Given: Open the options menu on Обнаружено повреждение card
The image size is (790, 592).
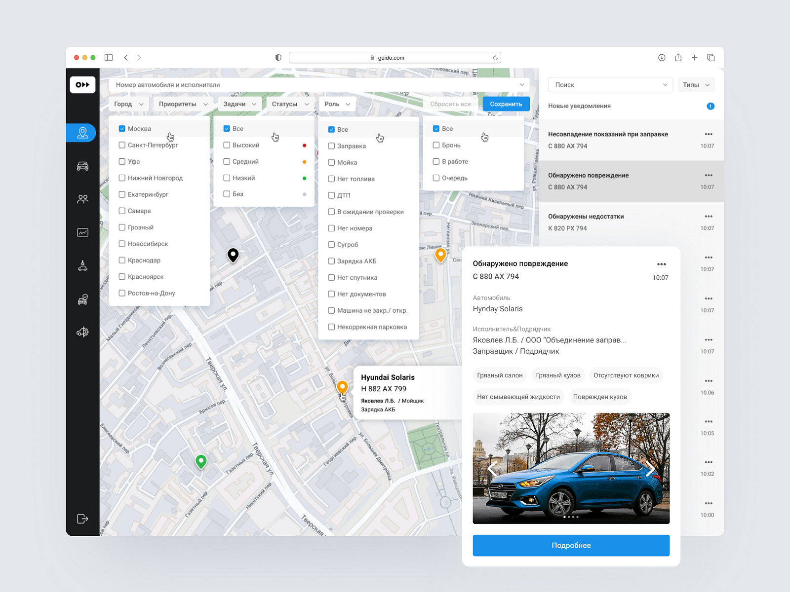Looking at the screenshot, I should coord(662,264).
